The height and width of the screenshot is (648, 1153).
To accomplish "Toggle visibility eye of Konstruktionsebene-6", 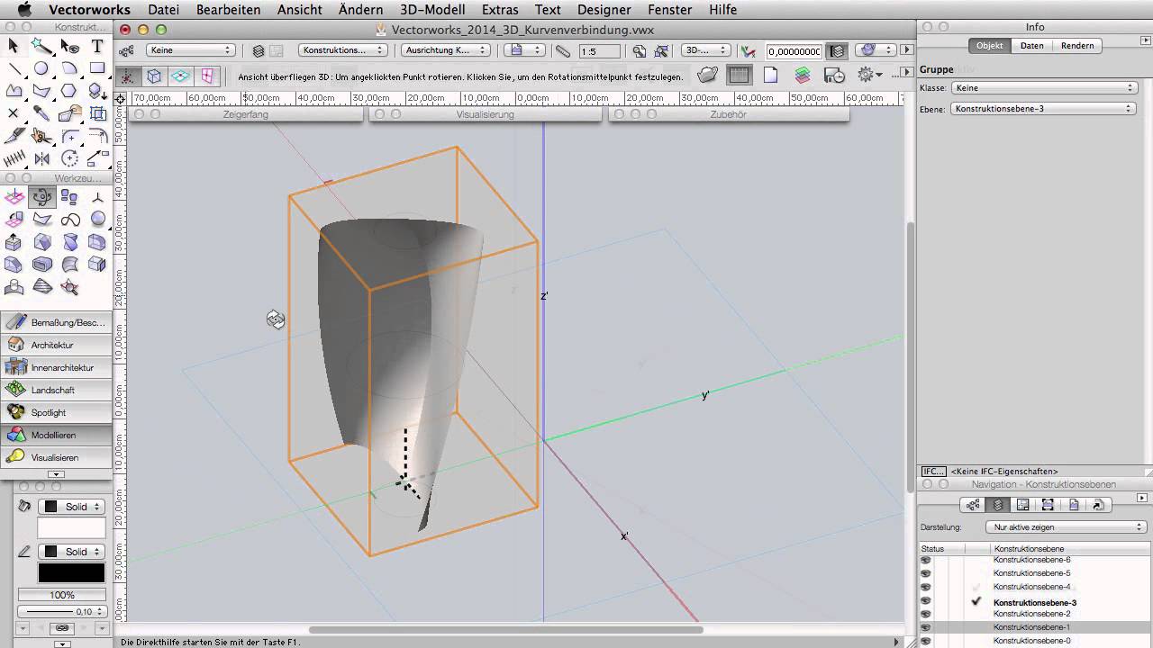I will 925,560.
